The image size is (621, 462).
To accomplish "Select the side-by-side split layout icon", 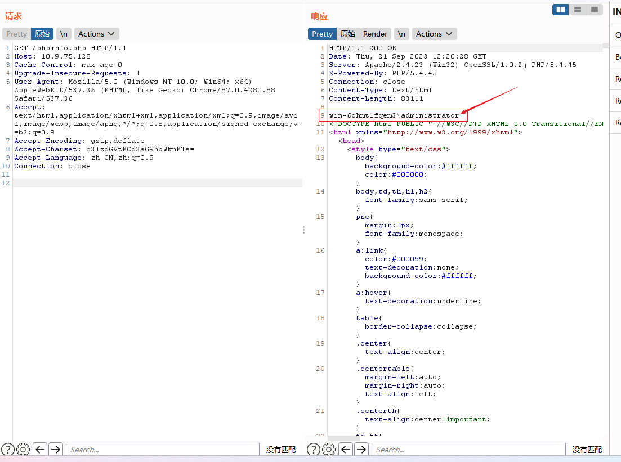I will coord(560,10).
